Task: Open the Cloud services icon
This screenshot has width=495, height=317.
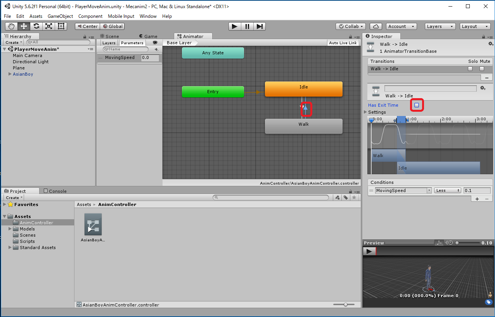Action: point(376,26)
